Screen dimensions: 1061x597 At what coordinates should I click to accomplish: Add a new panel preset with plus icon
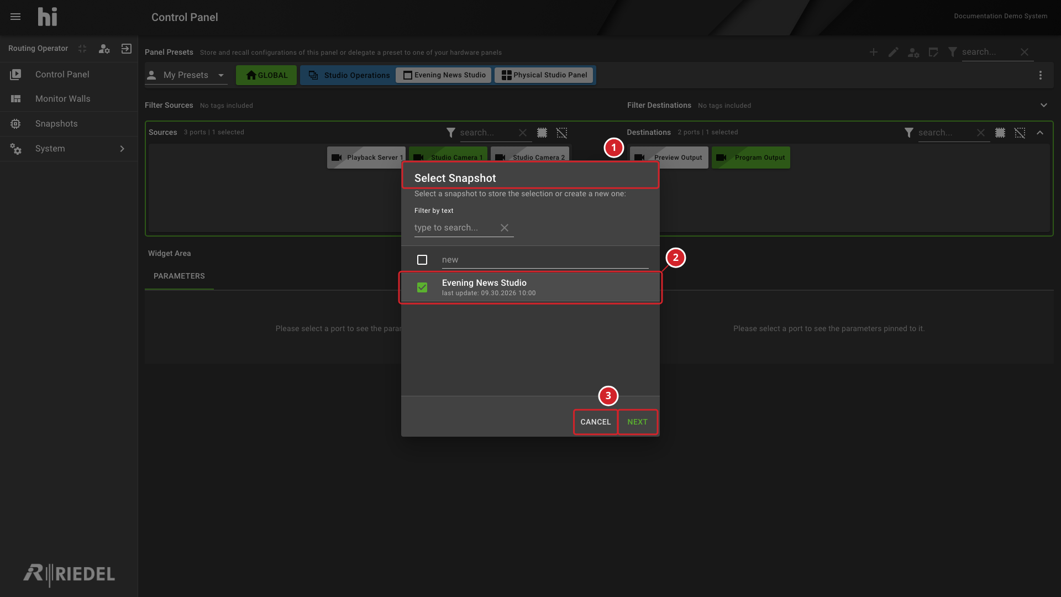click(874, 52)
